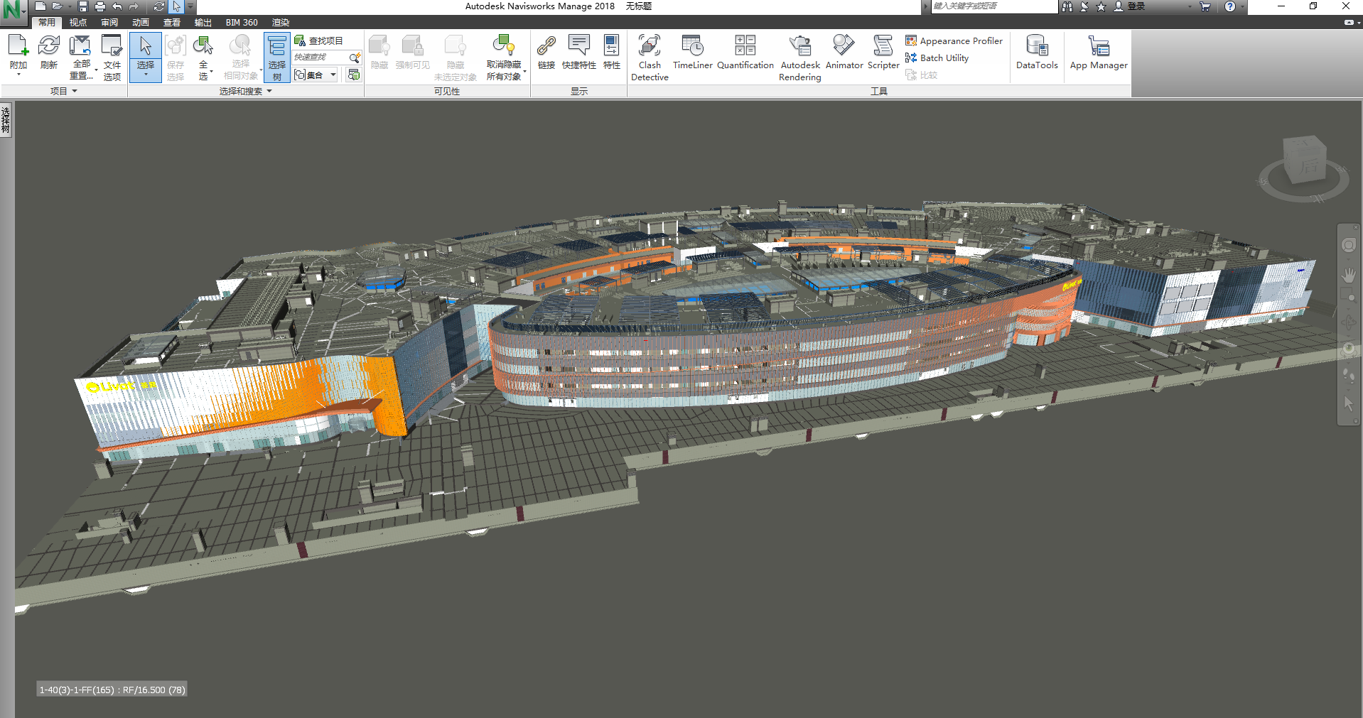Open Appearance Profiler
The height and width of the screenshot is (718, 1363).
click(954, 41)
